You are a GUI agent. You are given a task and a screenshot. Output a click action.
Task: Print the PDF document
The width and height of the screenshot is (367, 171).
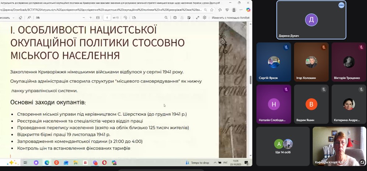tap(175, 18)
